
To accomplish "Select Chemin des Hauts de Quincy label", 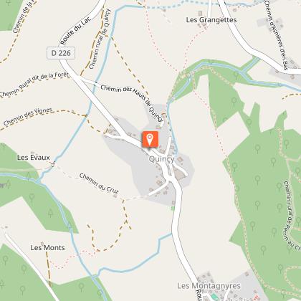I will (x=132, y=103).
